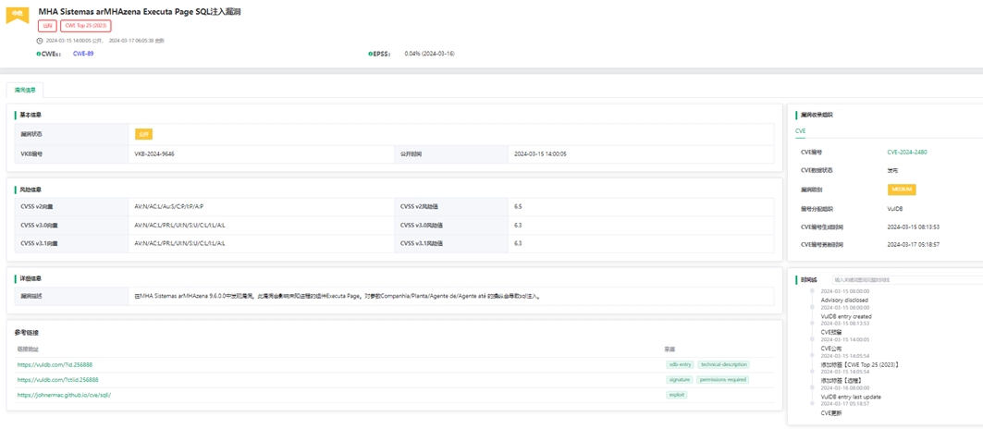This screenshot has width=983, height=429.
Task: Click the small red tag before CWE Top 25
Action: pos(47,26)
